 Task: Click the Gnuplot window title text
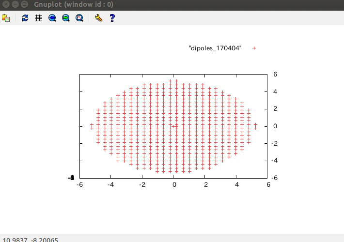point(74,4)
